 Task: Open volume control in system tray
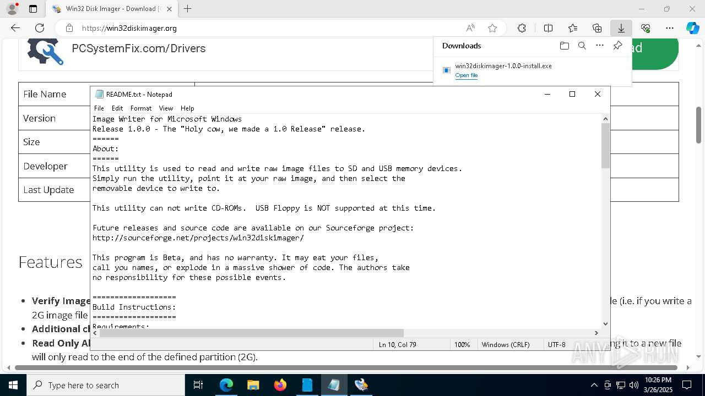pyautogui.click(x=633, y=385)
